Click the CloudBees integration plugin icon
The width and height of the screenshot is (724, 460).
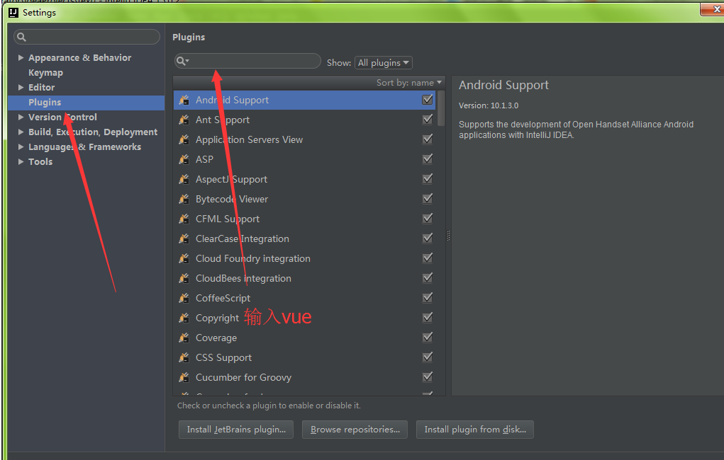tap(184, 278)
